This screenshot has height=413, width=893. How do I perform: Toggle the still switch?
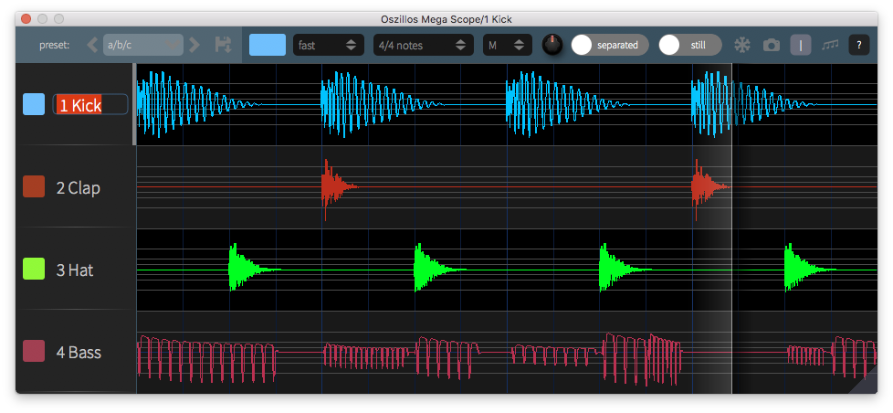690,45
